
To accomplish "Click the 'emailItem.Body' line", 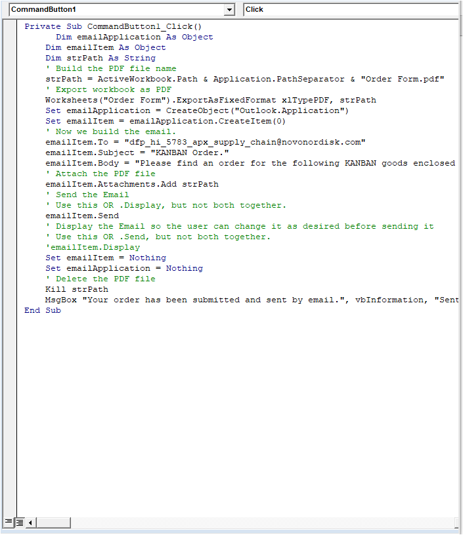I will (250, 163).
